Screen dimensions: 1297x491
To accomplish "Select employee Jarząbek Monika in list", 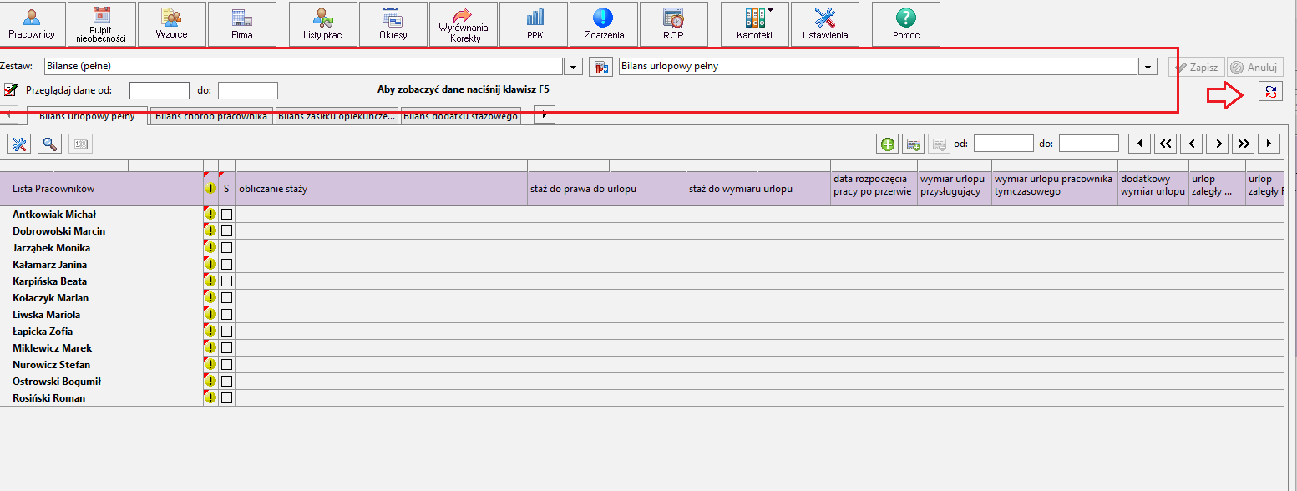I will 52,248.
